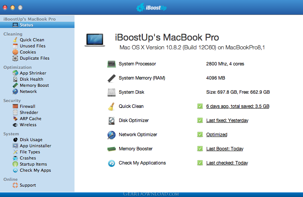Click the Check My Applications icon in main panel
This screenshot has width=303, height=197.
(x=112, y=163)
